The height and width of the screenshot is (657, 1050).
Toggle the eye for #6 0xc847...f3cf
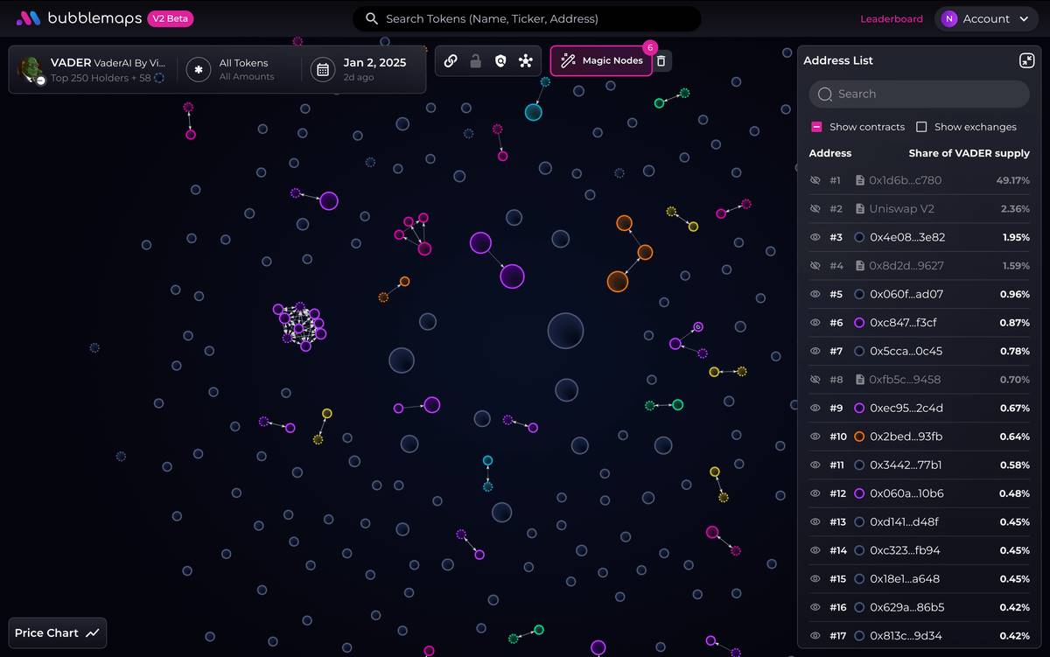click(815, 323)
